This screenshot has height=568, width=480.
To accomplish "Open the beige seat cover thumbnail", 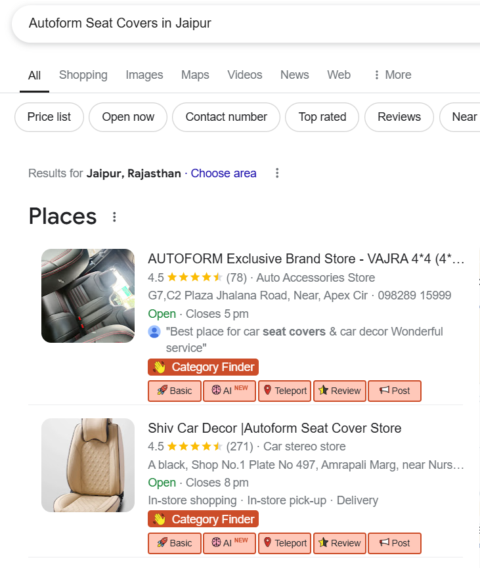I will point(88,465).
